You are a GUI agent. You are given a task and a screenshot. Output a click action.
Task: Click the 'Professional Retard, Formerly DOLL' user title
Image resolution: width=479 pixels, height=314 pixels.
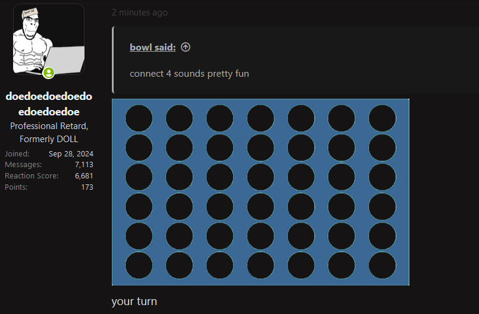[49, 133]
